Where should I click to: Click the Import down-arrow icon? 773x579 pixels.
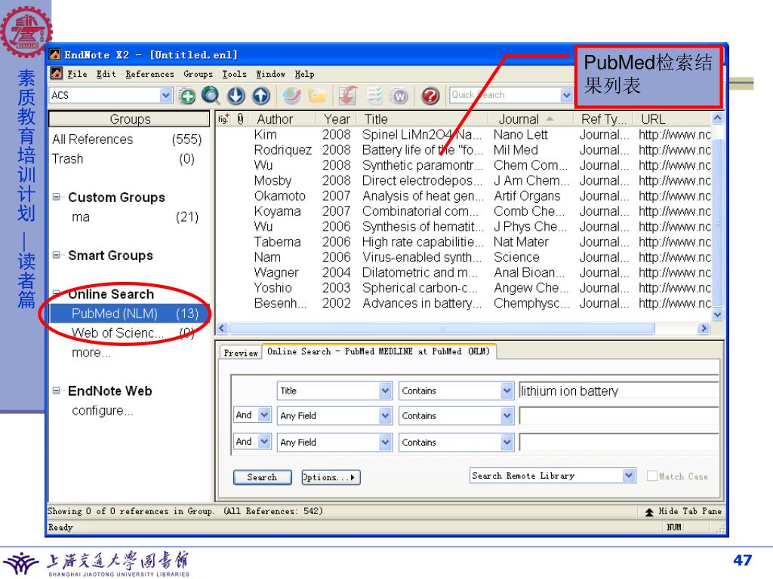236,96
